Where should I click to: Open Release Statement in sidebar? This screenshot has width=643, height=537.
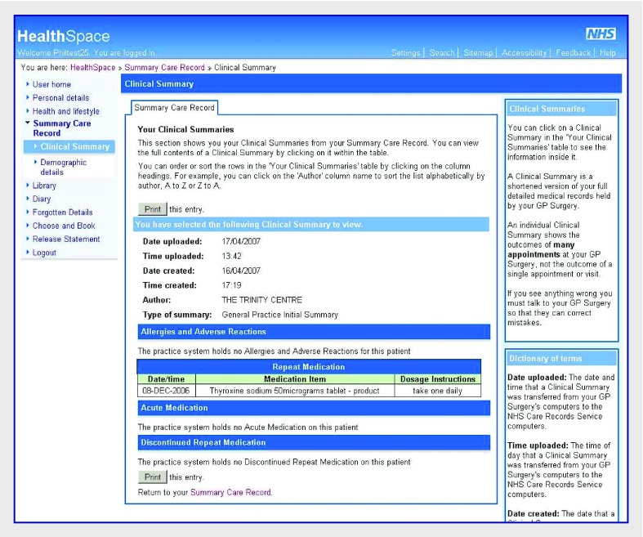tap(66, 239)
